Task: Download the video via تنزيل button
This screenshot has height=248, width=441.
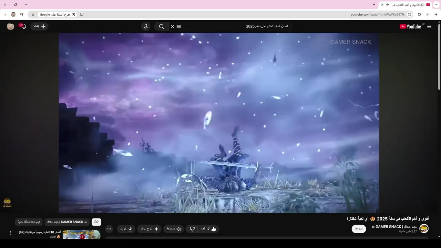Action: click(x=126, y=229)
